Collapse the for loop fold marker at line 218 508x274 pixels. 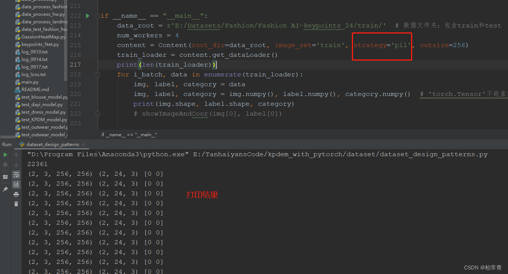(x=98, y=75)
